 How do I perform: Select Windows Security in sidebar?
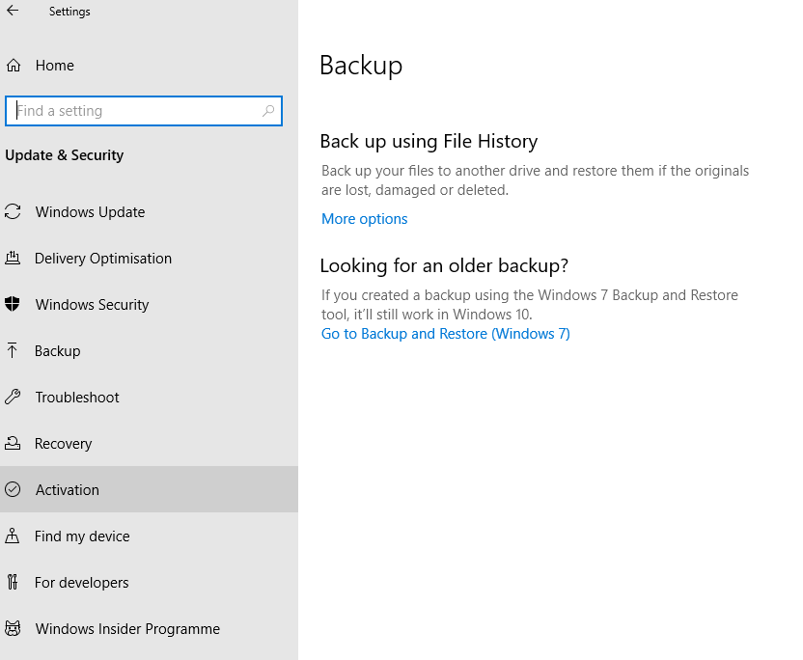click(149, 305)
